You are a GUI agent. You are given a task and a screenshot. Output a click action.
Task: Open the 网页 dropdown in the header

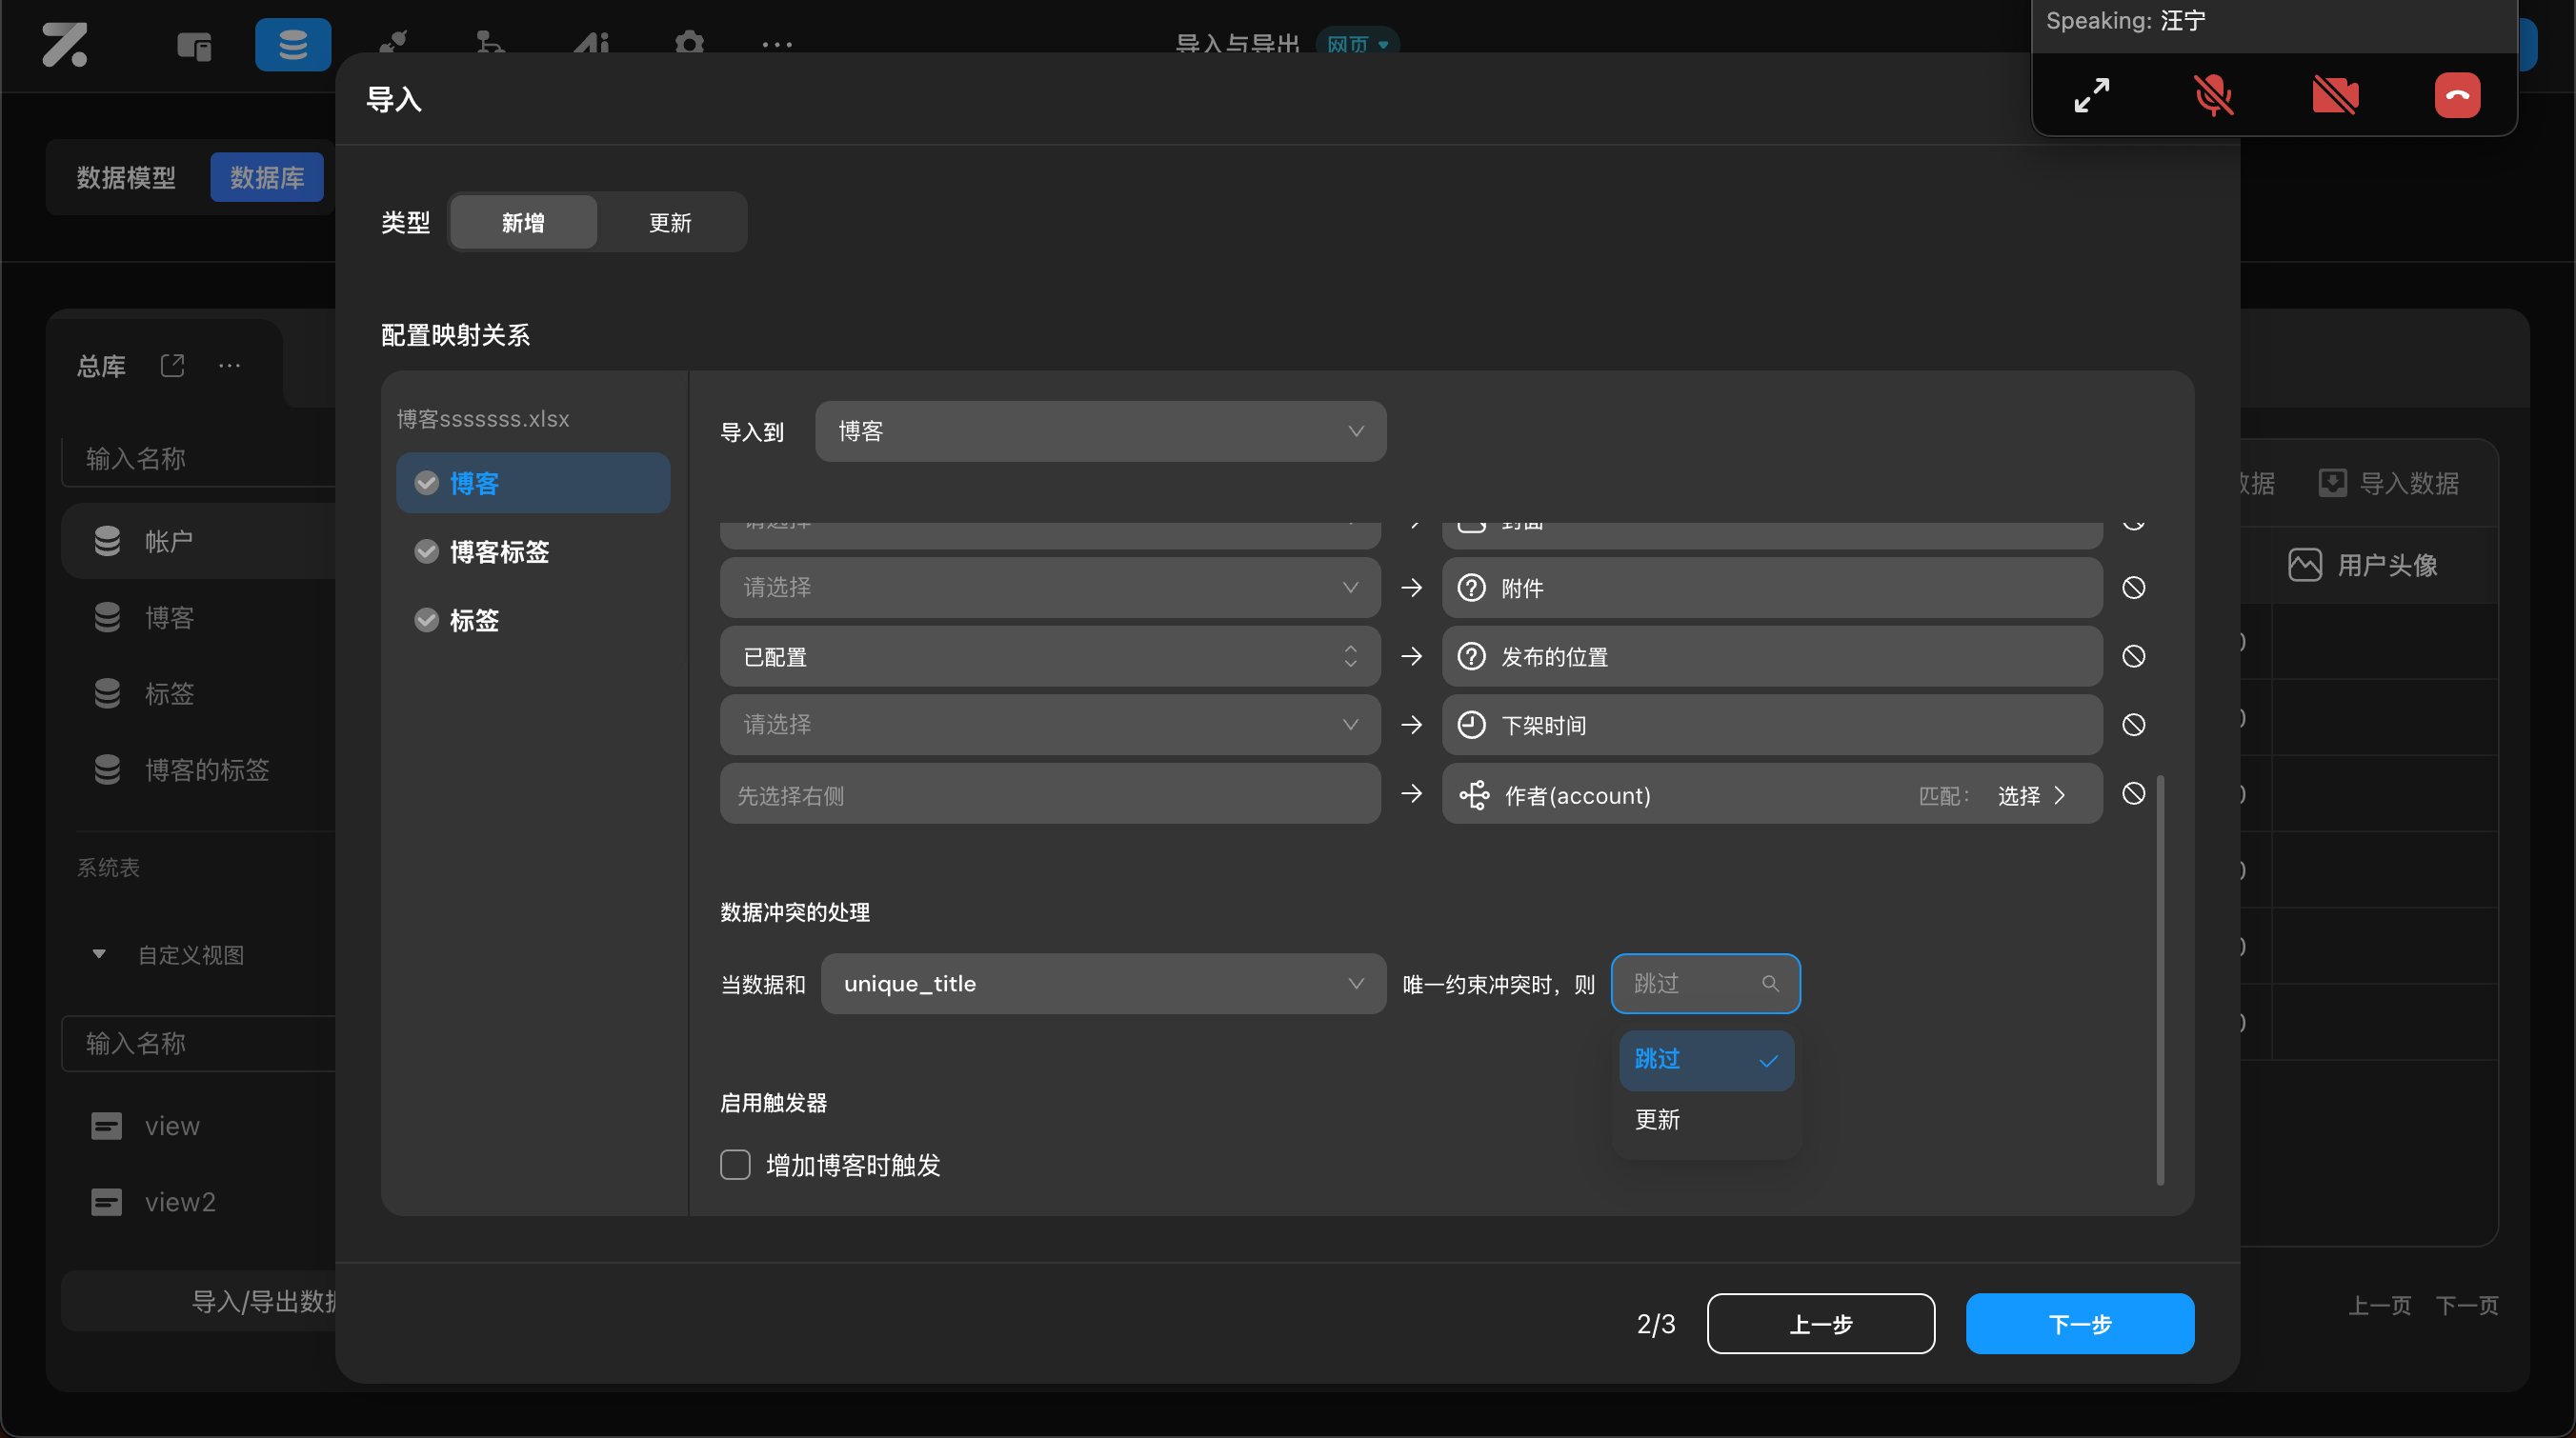click(x=1357, y=44)
